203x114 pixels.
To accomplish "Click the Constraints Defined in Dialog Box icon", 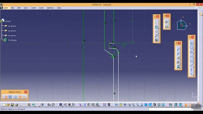I will (x=156, y=22).
